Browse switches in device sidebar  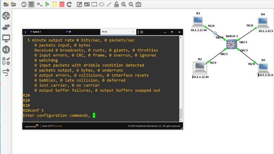coord(6,27)
